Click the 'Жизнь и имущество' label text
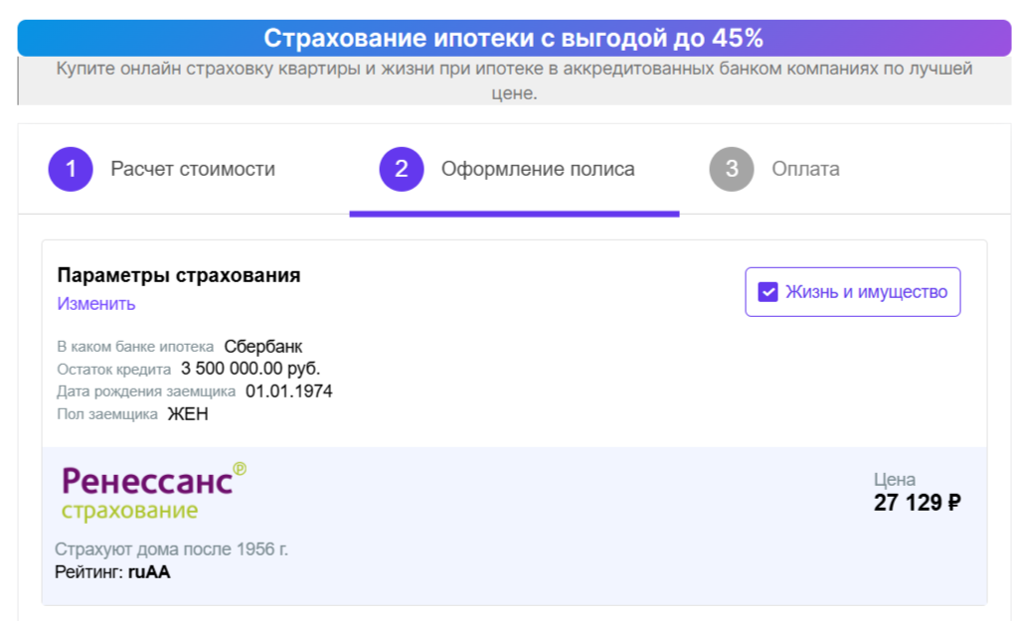This screenshot has height=621, width=1013. [866, 292]
